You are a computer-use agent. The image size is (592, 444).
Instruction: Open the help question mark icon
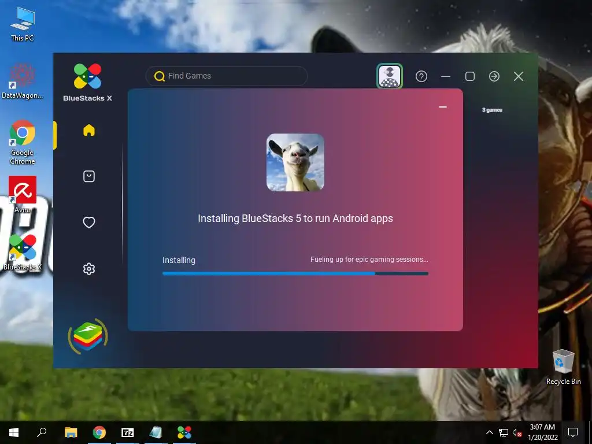(421, 76)
